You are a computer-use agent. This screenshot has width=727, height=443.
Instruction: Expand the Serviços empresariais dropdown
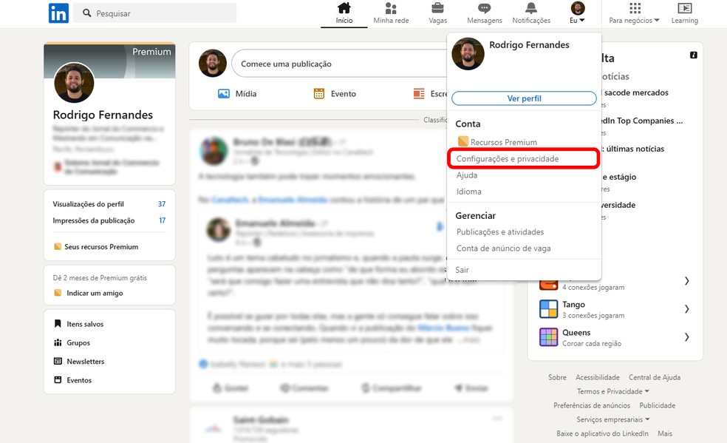(612, 419)
